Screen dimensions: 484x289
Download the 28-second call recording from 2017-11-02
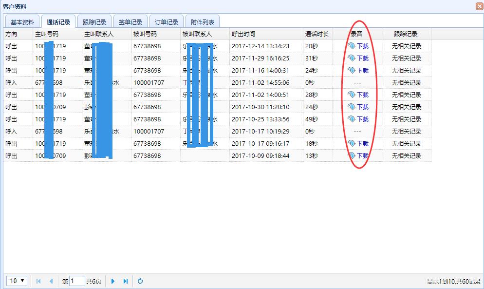click(359, 95)
